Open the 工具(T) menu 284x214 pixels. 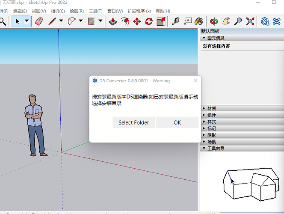96,11
